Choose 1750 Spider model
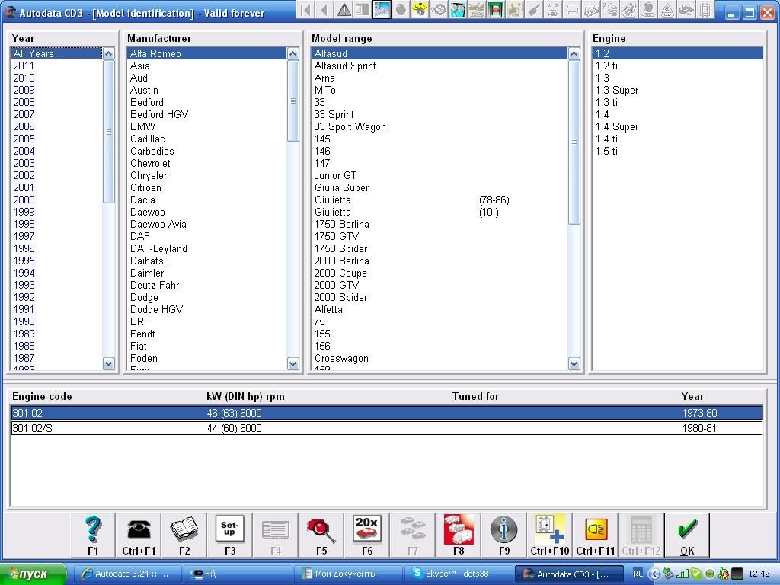The image size is (780, 585). tap(440, 248)
